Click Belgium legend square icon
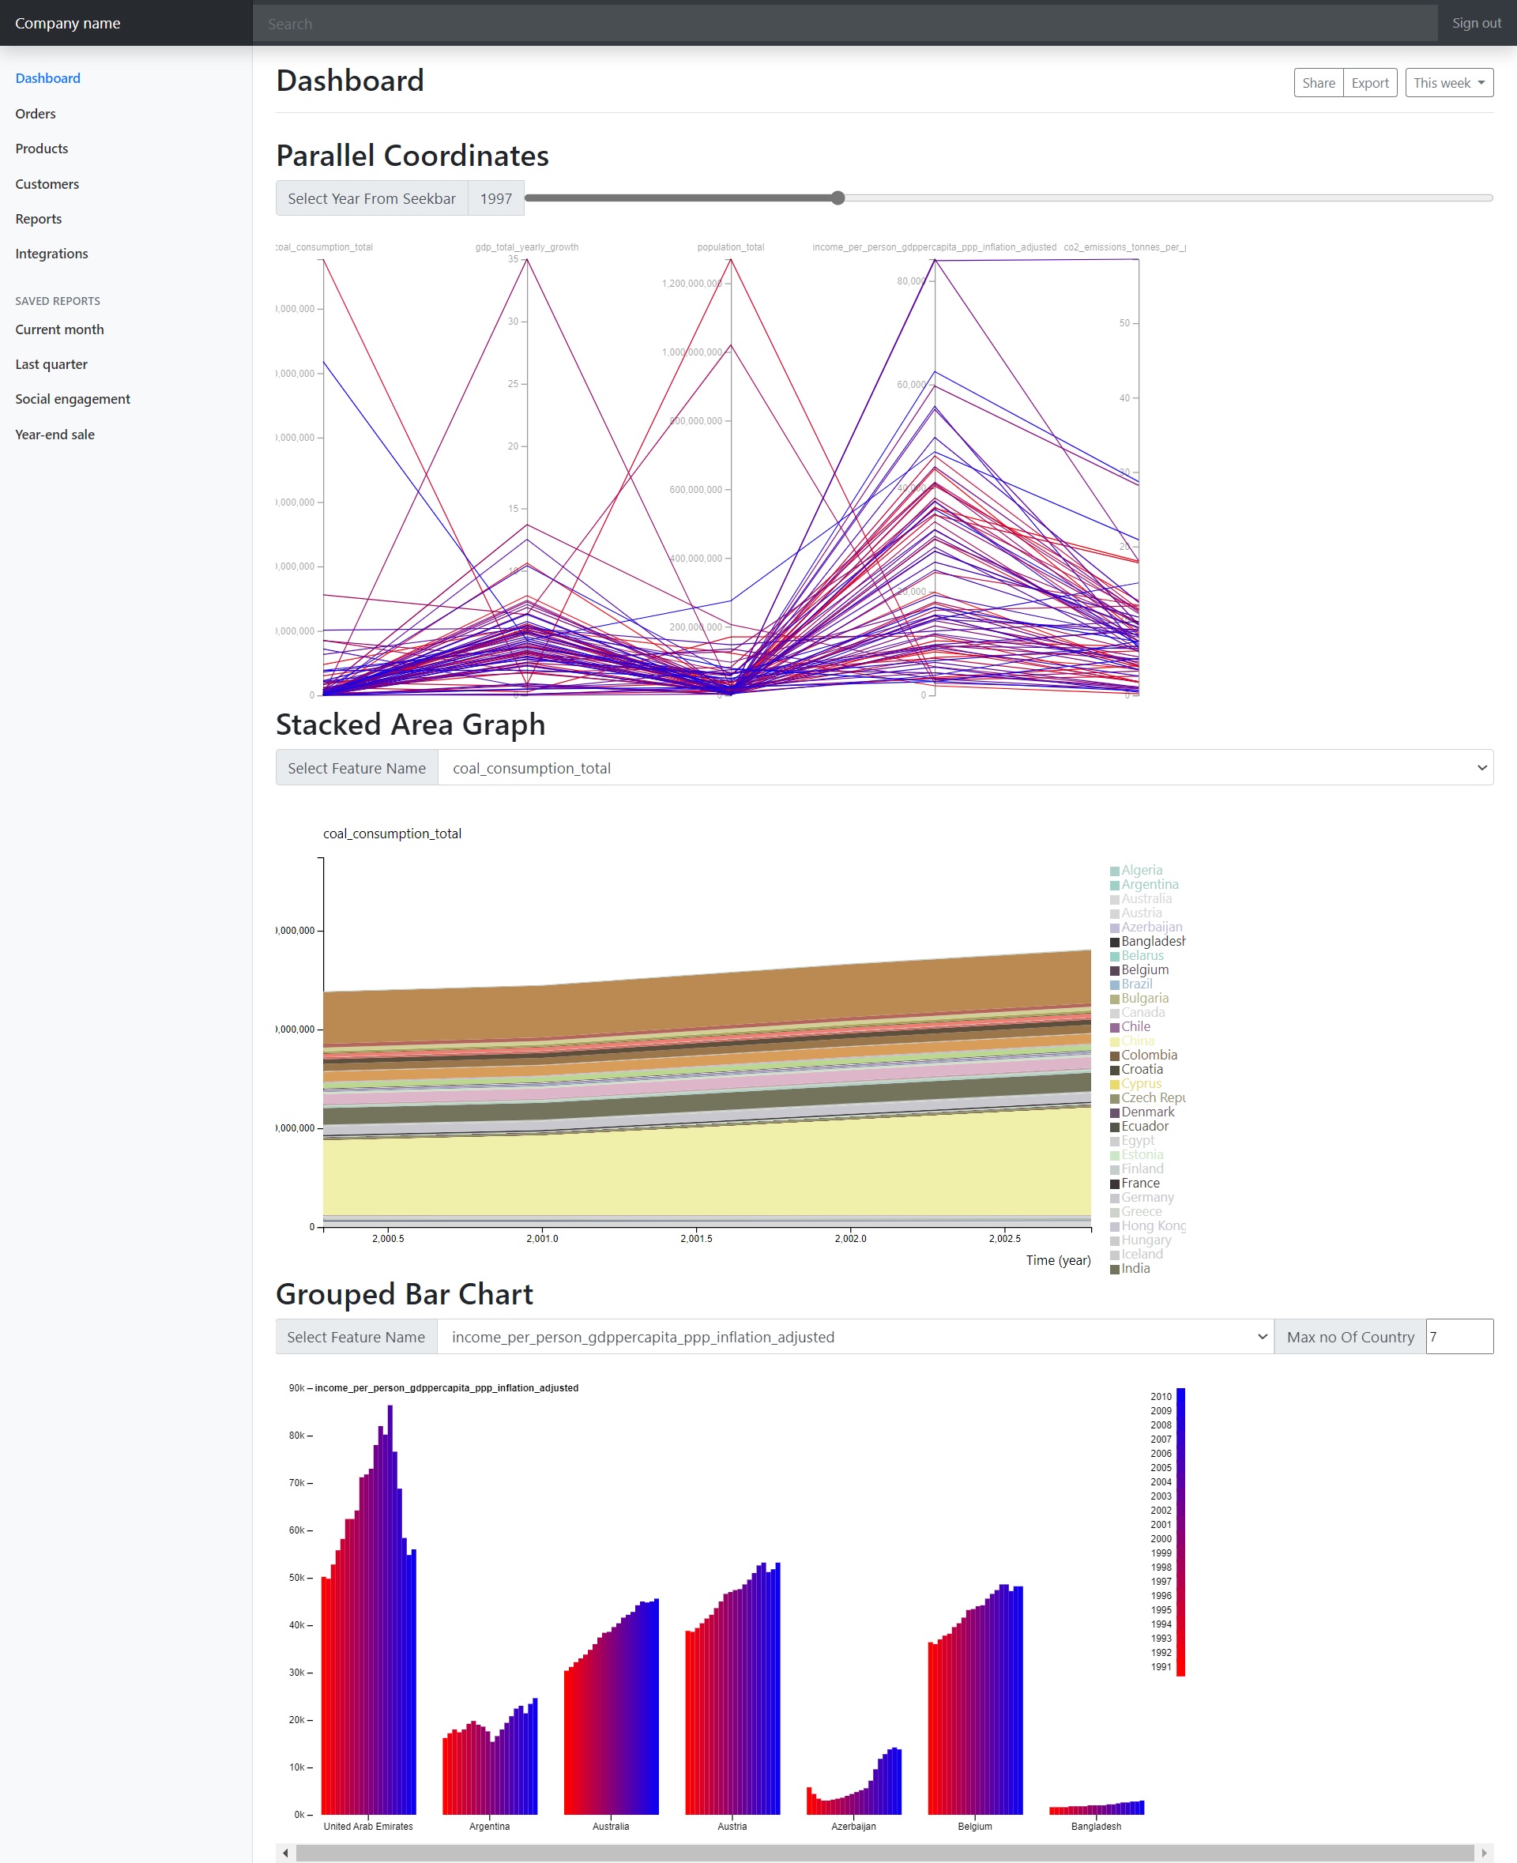 (x=1114, y=971)
